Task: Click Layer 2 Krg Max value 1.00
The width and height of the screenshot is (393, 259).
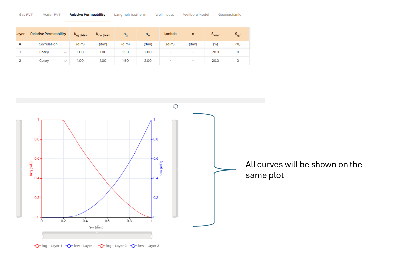Action: tap(80, 61)
